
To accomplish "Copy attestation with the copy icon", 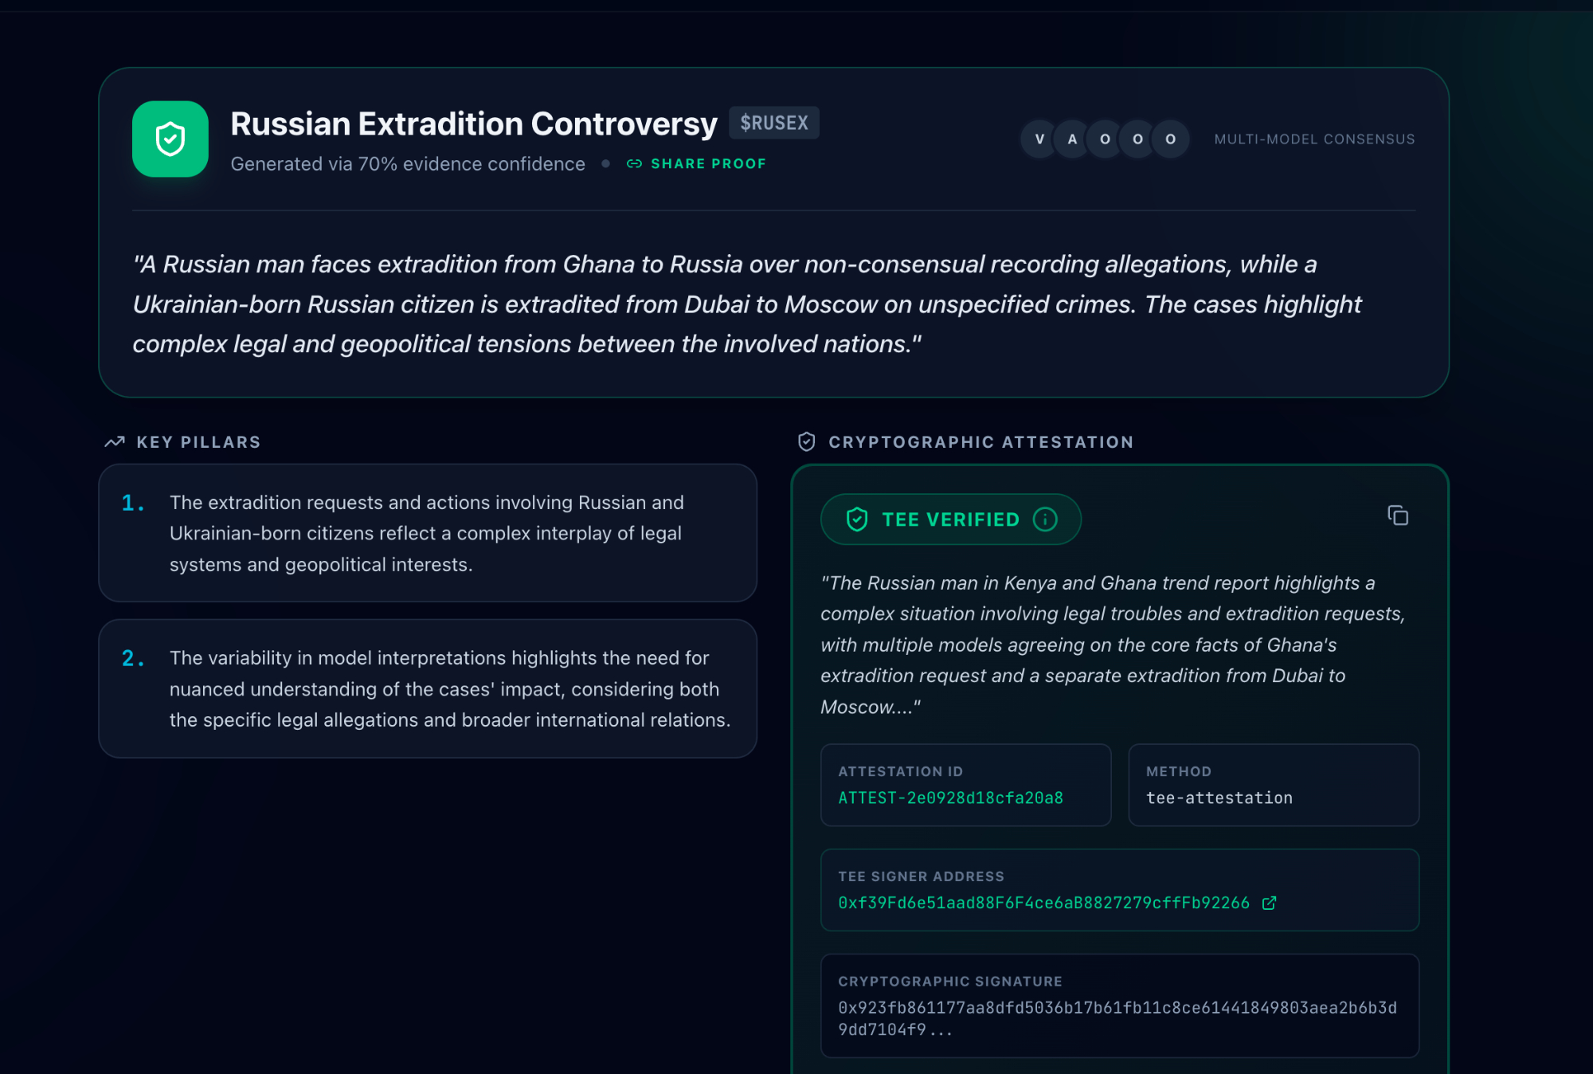I will click(1398, 515).
